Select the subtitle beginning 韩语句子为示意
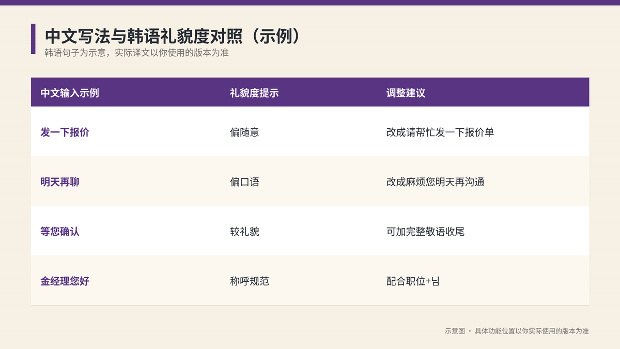620x349 pixels. tap(137, 53)
